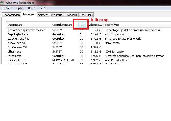
Task: Open the Help menu
Action: click(42, 8)
